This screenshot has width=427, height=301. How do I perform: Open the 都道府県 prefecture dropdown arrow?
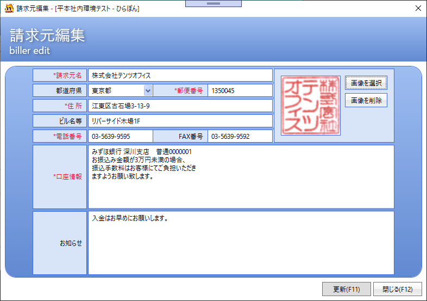click(148, 90)
